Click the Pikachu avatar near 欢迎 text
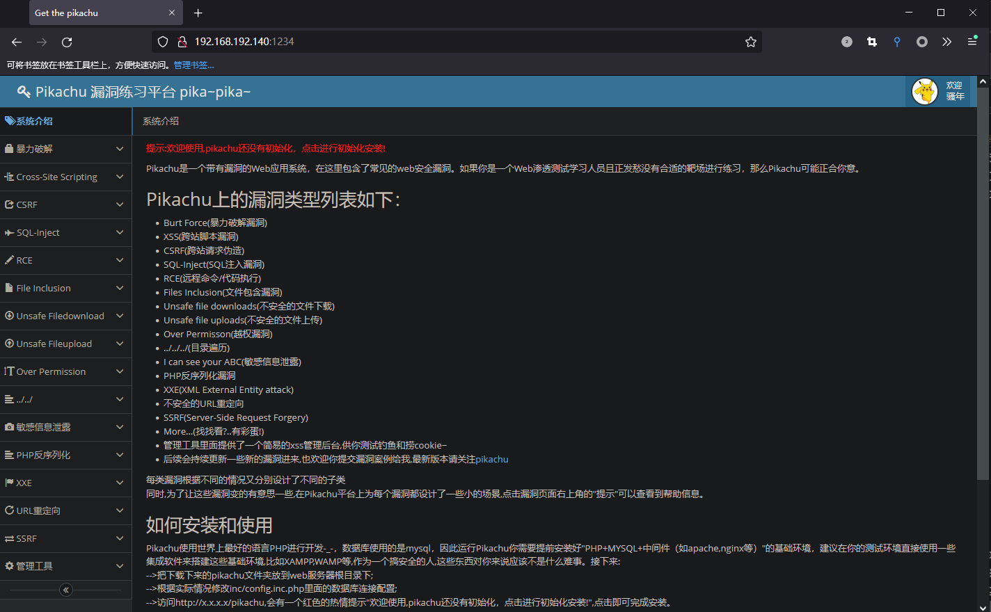The height and width of the screenshot is (612, 991). pos(925,91)
